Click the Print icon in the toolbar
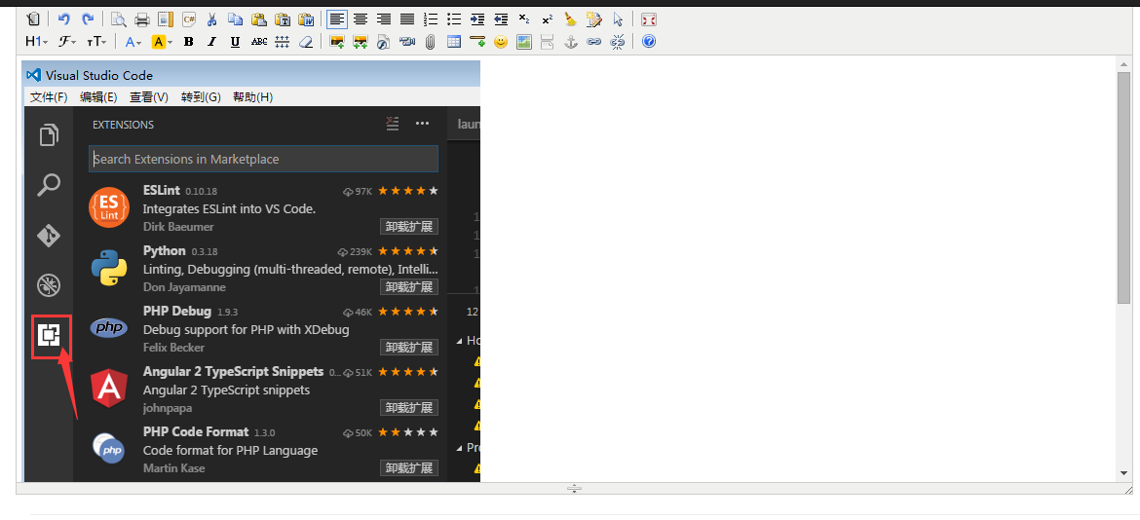This screenshot has width=1140, height=520. pyautogui.click(x=142, y=19)
